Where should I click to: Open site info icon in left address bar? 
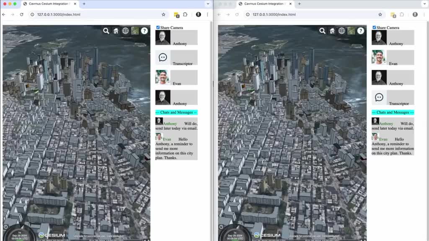pos(32,15)
